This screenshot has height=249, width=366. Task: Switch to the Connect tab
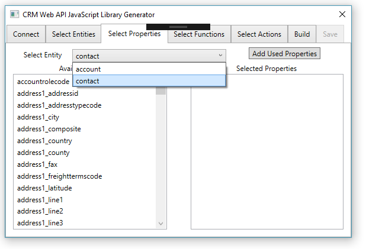click(26, 34)
